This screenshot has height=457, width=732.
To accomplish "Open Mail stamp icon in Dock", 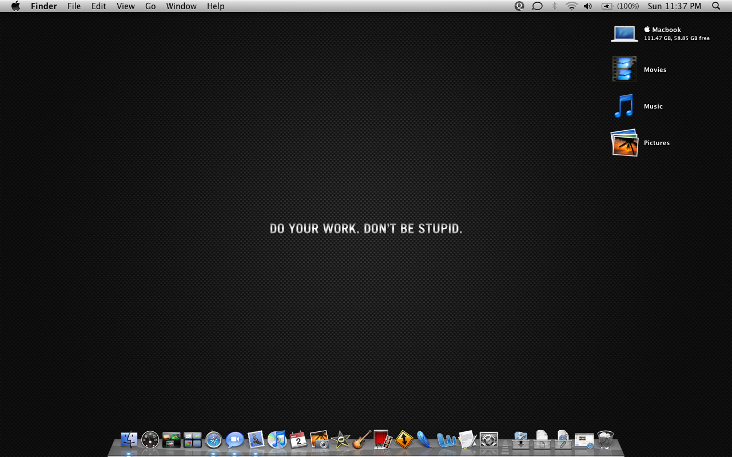I will pos(256,440).
